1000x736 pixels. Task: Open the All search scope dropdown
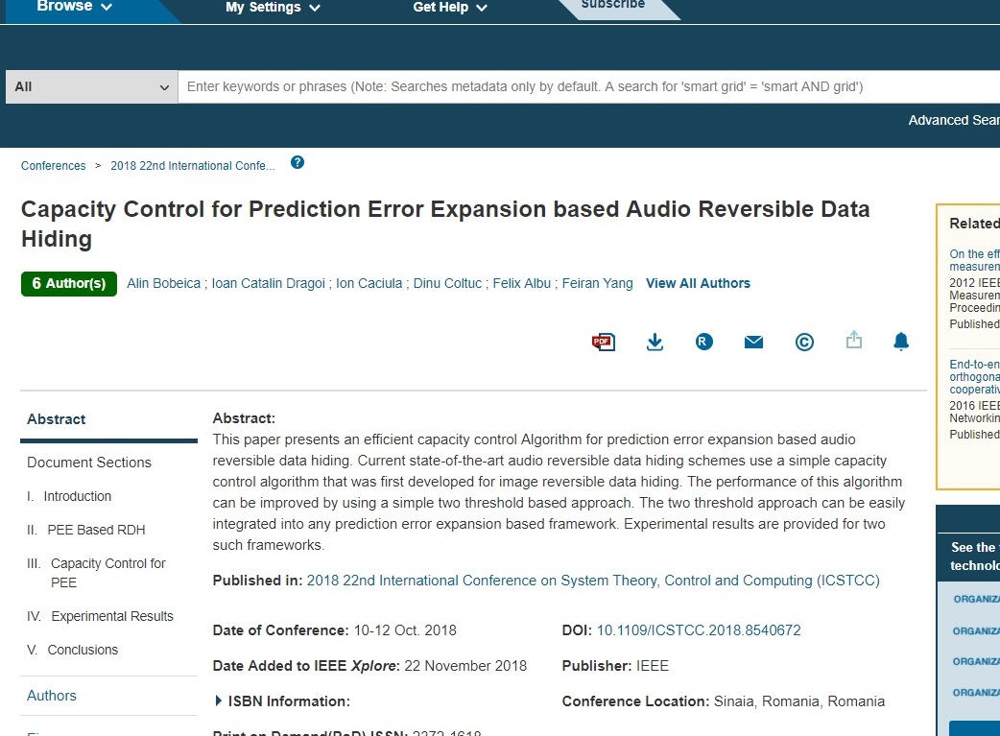(92, 86)
